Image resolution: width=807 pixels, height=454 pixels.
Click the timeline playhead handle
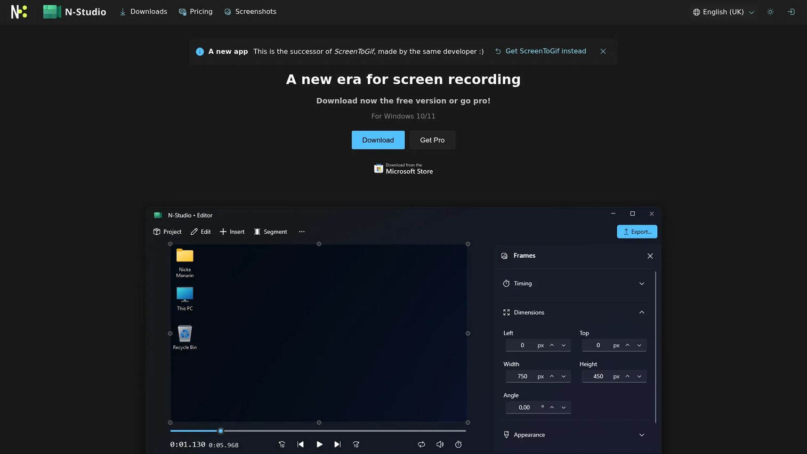pos(220,431)
